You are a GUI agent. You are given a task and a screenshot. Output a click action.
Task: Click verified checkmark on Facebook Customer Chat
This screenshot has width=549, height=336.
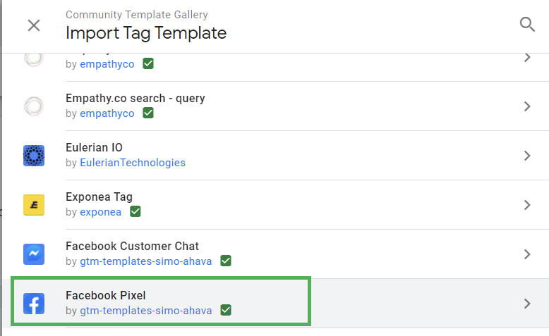(x=226, y=261)
